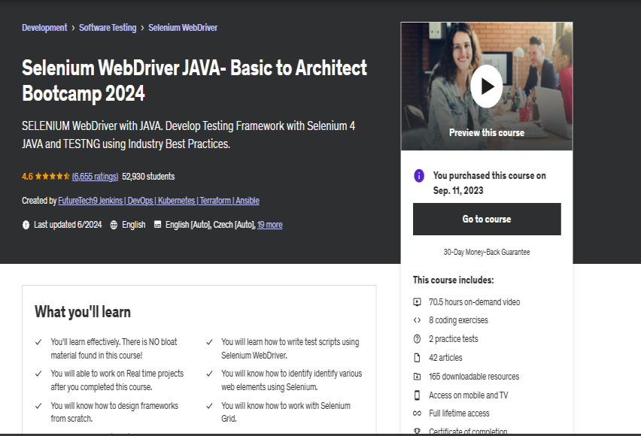Screen dimensions: 641x436
Task: Click the mobile and TV access icon
Action: [x=418, y=395]
